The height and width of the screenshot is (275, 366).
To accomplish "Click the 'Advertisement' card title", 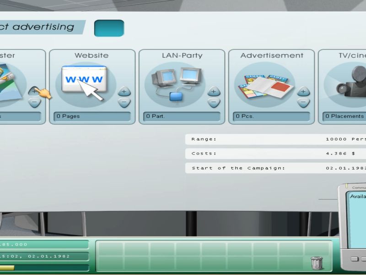I will pyautogui.click(x=272, y=55).
